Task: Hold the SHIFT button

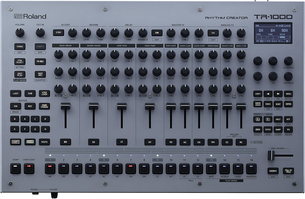Action: [x=16, y=142]
